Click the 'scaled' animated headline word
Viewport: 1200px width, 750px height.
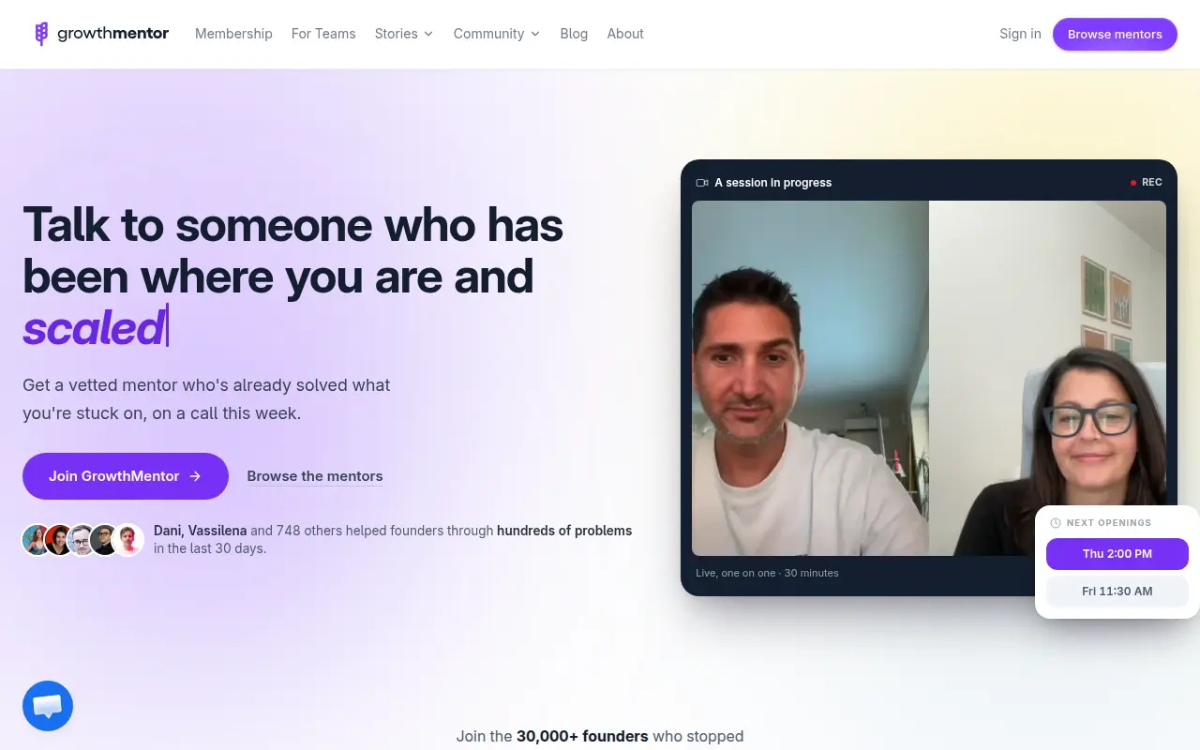click(x=93, y=328)
